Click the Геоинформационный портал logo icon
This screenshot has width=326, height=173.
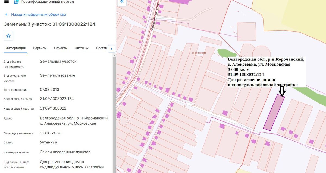point(17,2)
